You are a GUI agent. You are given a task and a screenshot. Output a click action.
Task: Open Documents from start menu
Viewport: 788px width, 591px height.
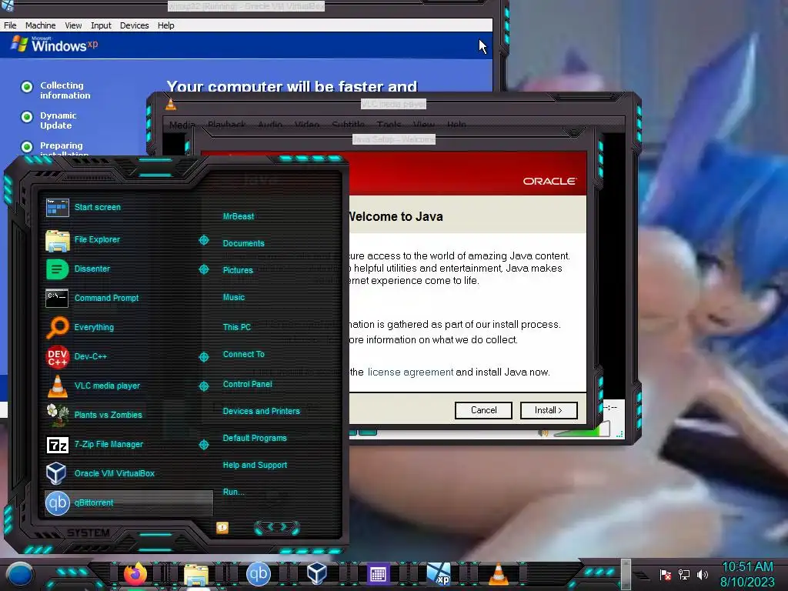(243, 243)
